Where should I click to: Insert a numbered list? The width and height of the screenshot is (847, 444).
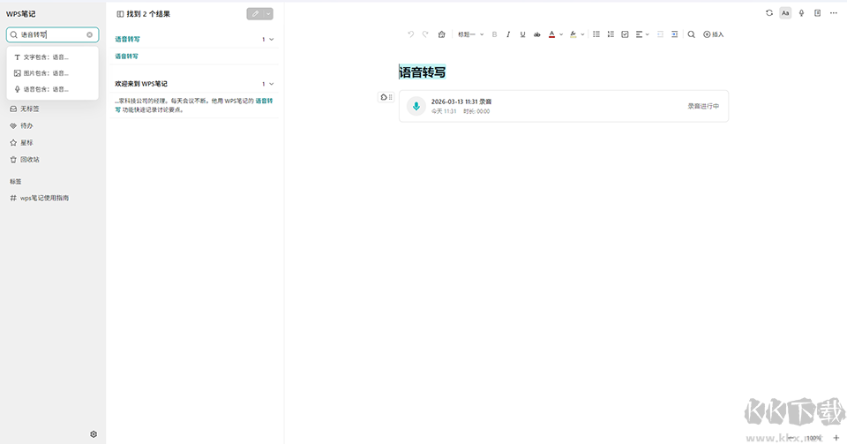pyautogui.click(x=611, y=34)
